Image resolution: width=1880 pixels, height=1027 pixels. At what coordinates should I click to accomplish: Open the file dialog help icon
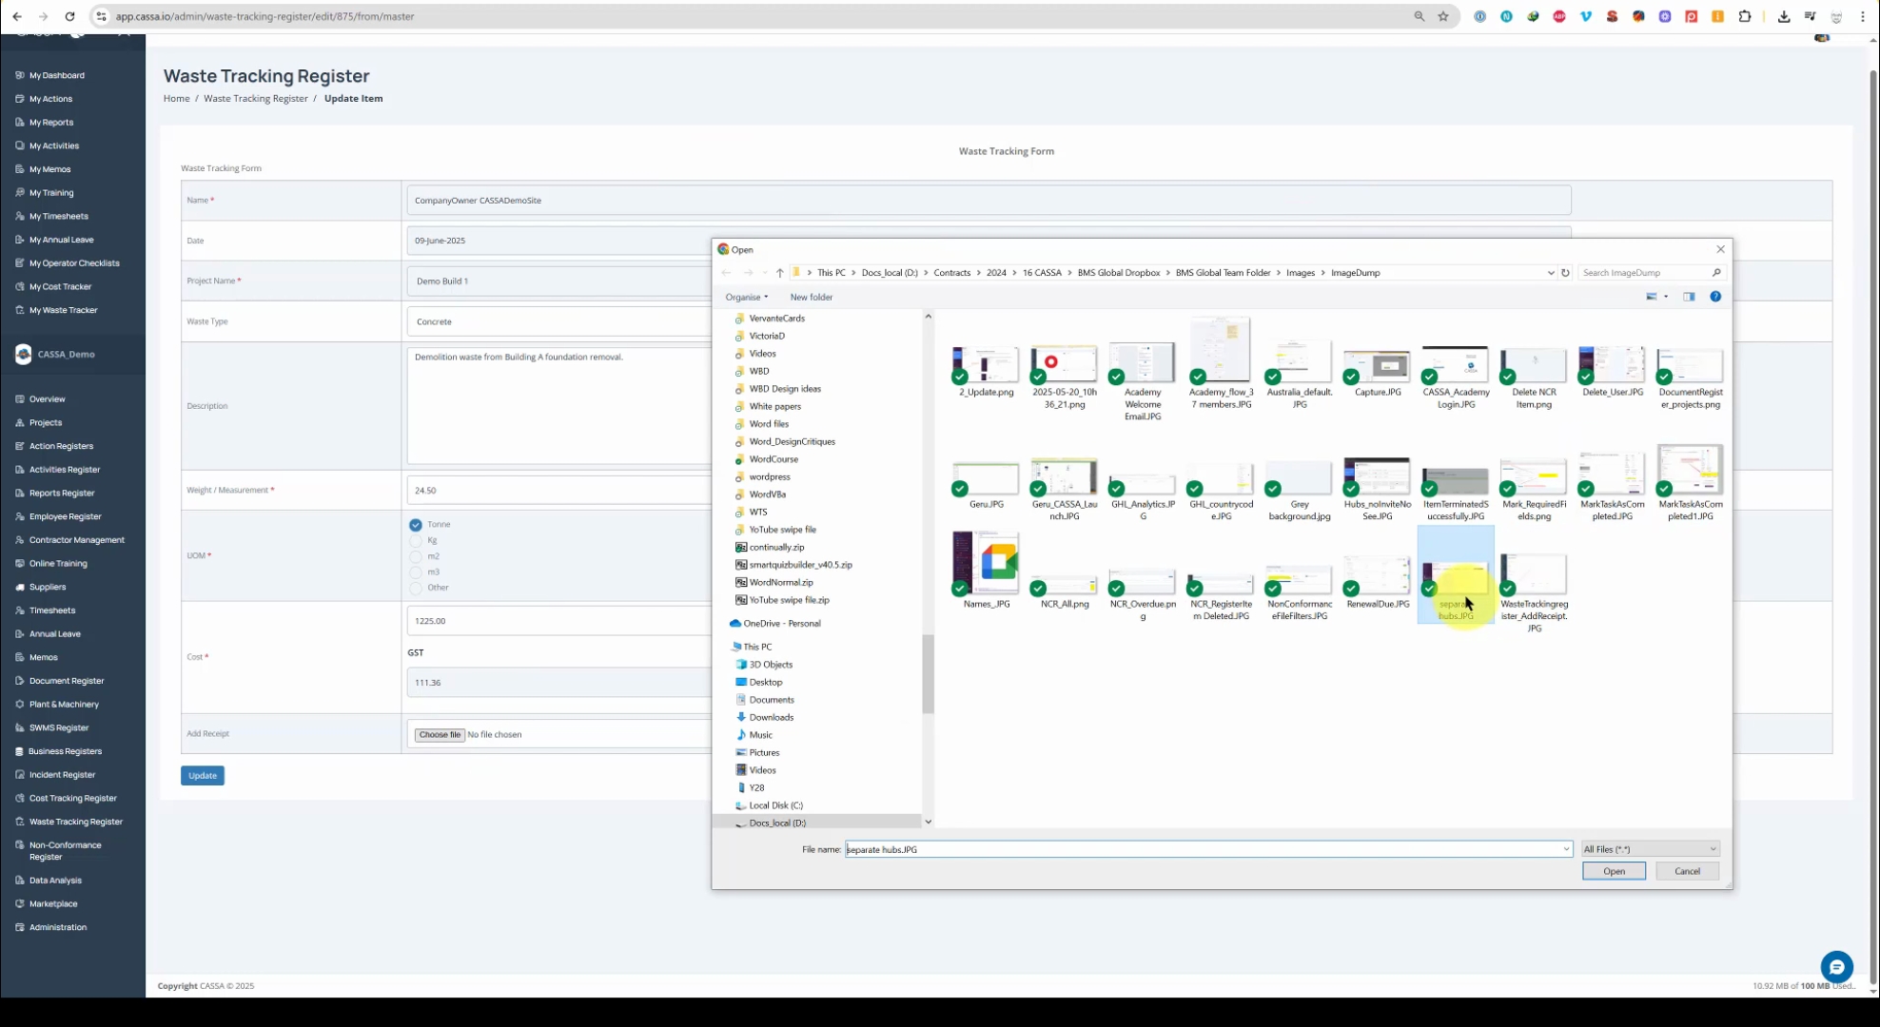click(x=1715, y=297)
